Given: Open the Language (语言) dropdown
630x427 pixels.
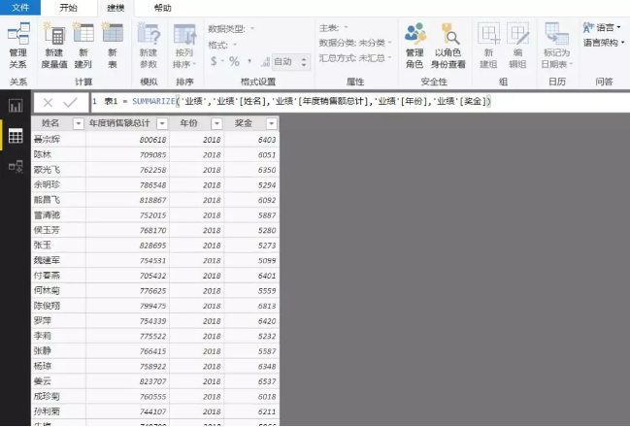Looking at the screenshot, I should click(602, 27).
